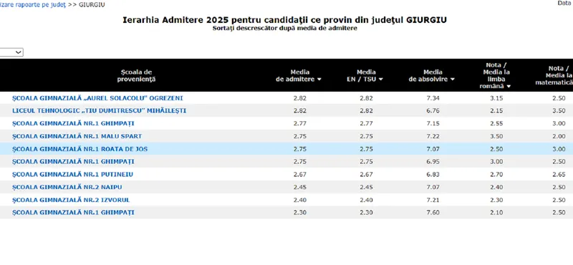Select the Școala de proveniență column header
The width and height of the screenshot is (573, 265).
point(136,76)
